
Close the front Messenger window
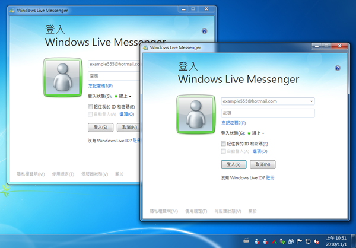tap(339, 46)
